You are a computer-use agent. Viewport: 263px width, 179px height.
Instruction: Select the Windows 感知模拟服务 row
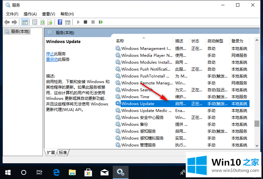(182, 138)
